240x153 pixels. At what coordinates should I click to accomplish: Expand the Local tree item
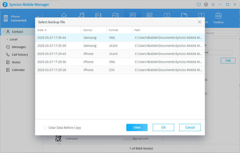point(7,39)
